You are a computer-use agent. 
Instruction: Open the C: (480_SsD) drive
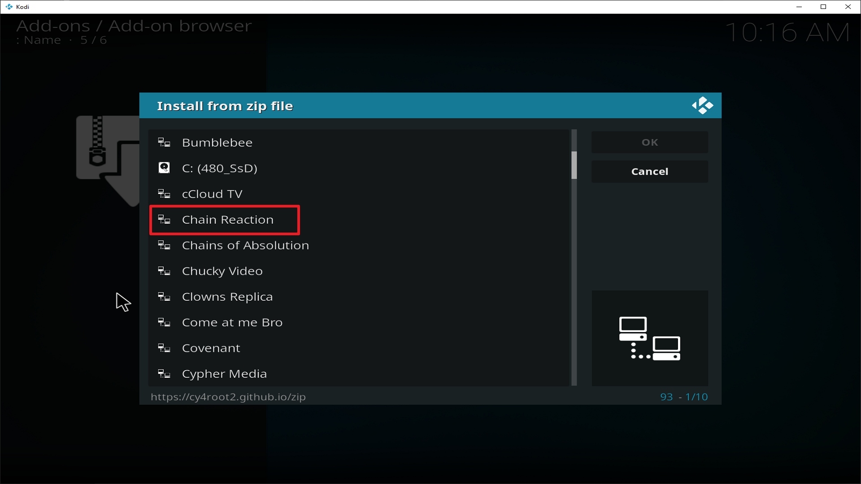click(359, 168)
